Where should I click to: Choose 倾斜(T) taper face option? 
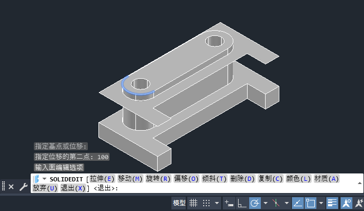214,179
